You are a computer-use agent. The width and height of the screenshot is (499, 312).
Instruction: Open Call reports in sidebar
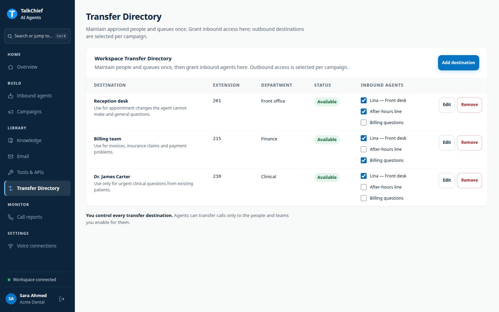37,217
